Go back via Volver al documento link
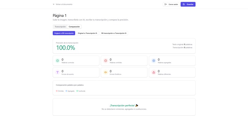Image resolution: width=248 pixels, height=116 pixels. [63, 4]
